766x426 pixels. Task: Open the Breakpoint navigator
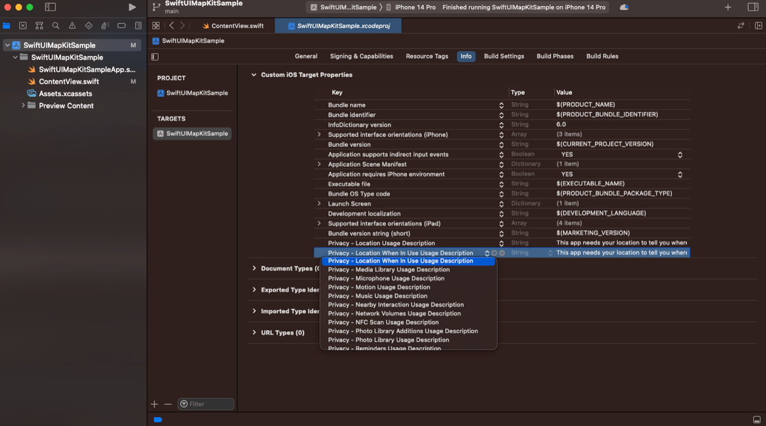pyautogui.click(x=121, y=26)
